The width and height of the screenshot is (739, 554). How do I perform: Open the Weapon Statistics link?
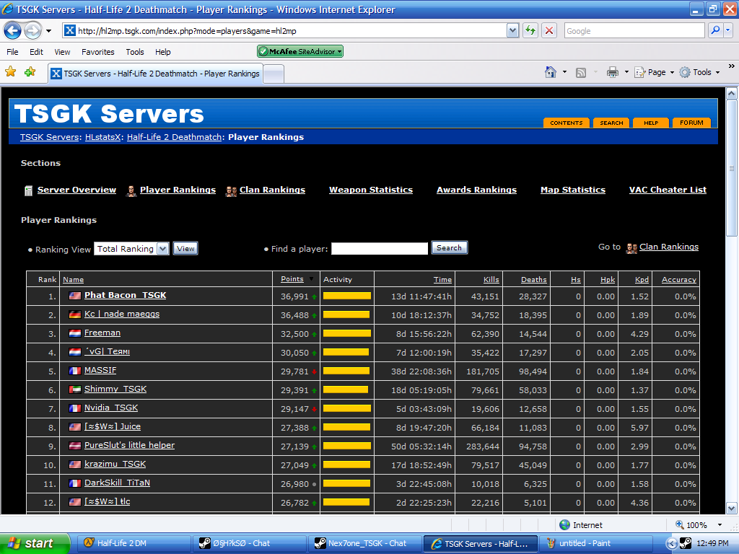(371, 190)
